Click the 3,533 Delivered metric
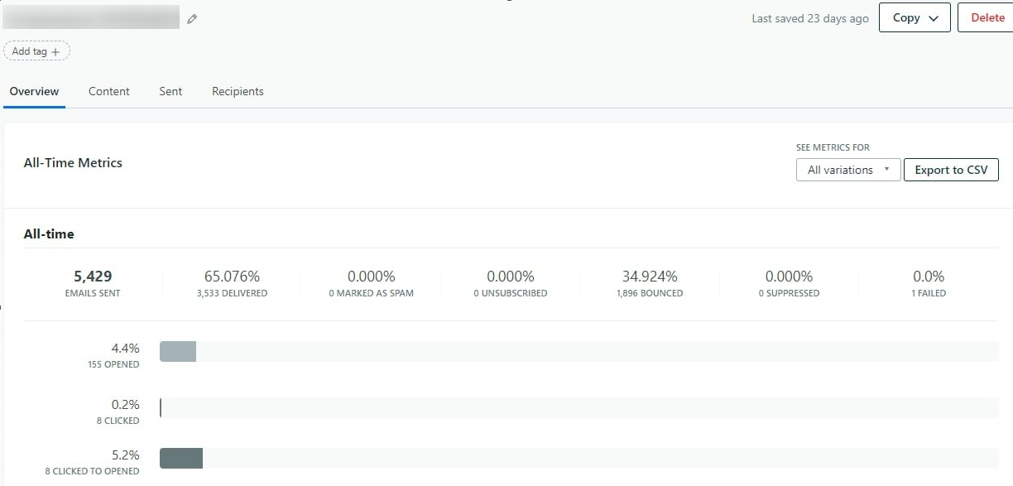Image resolution: width=1013 pixels, height=486 pixels. click(x=232, y=283)
